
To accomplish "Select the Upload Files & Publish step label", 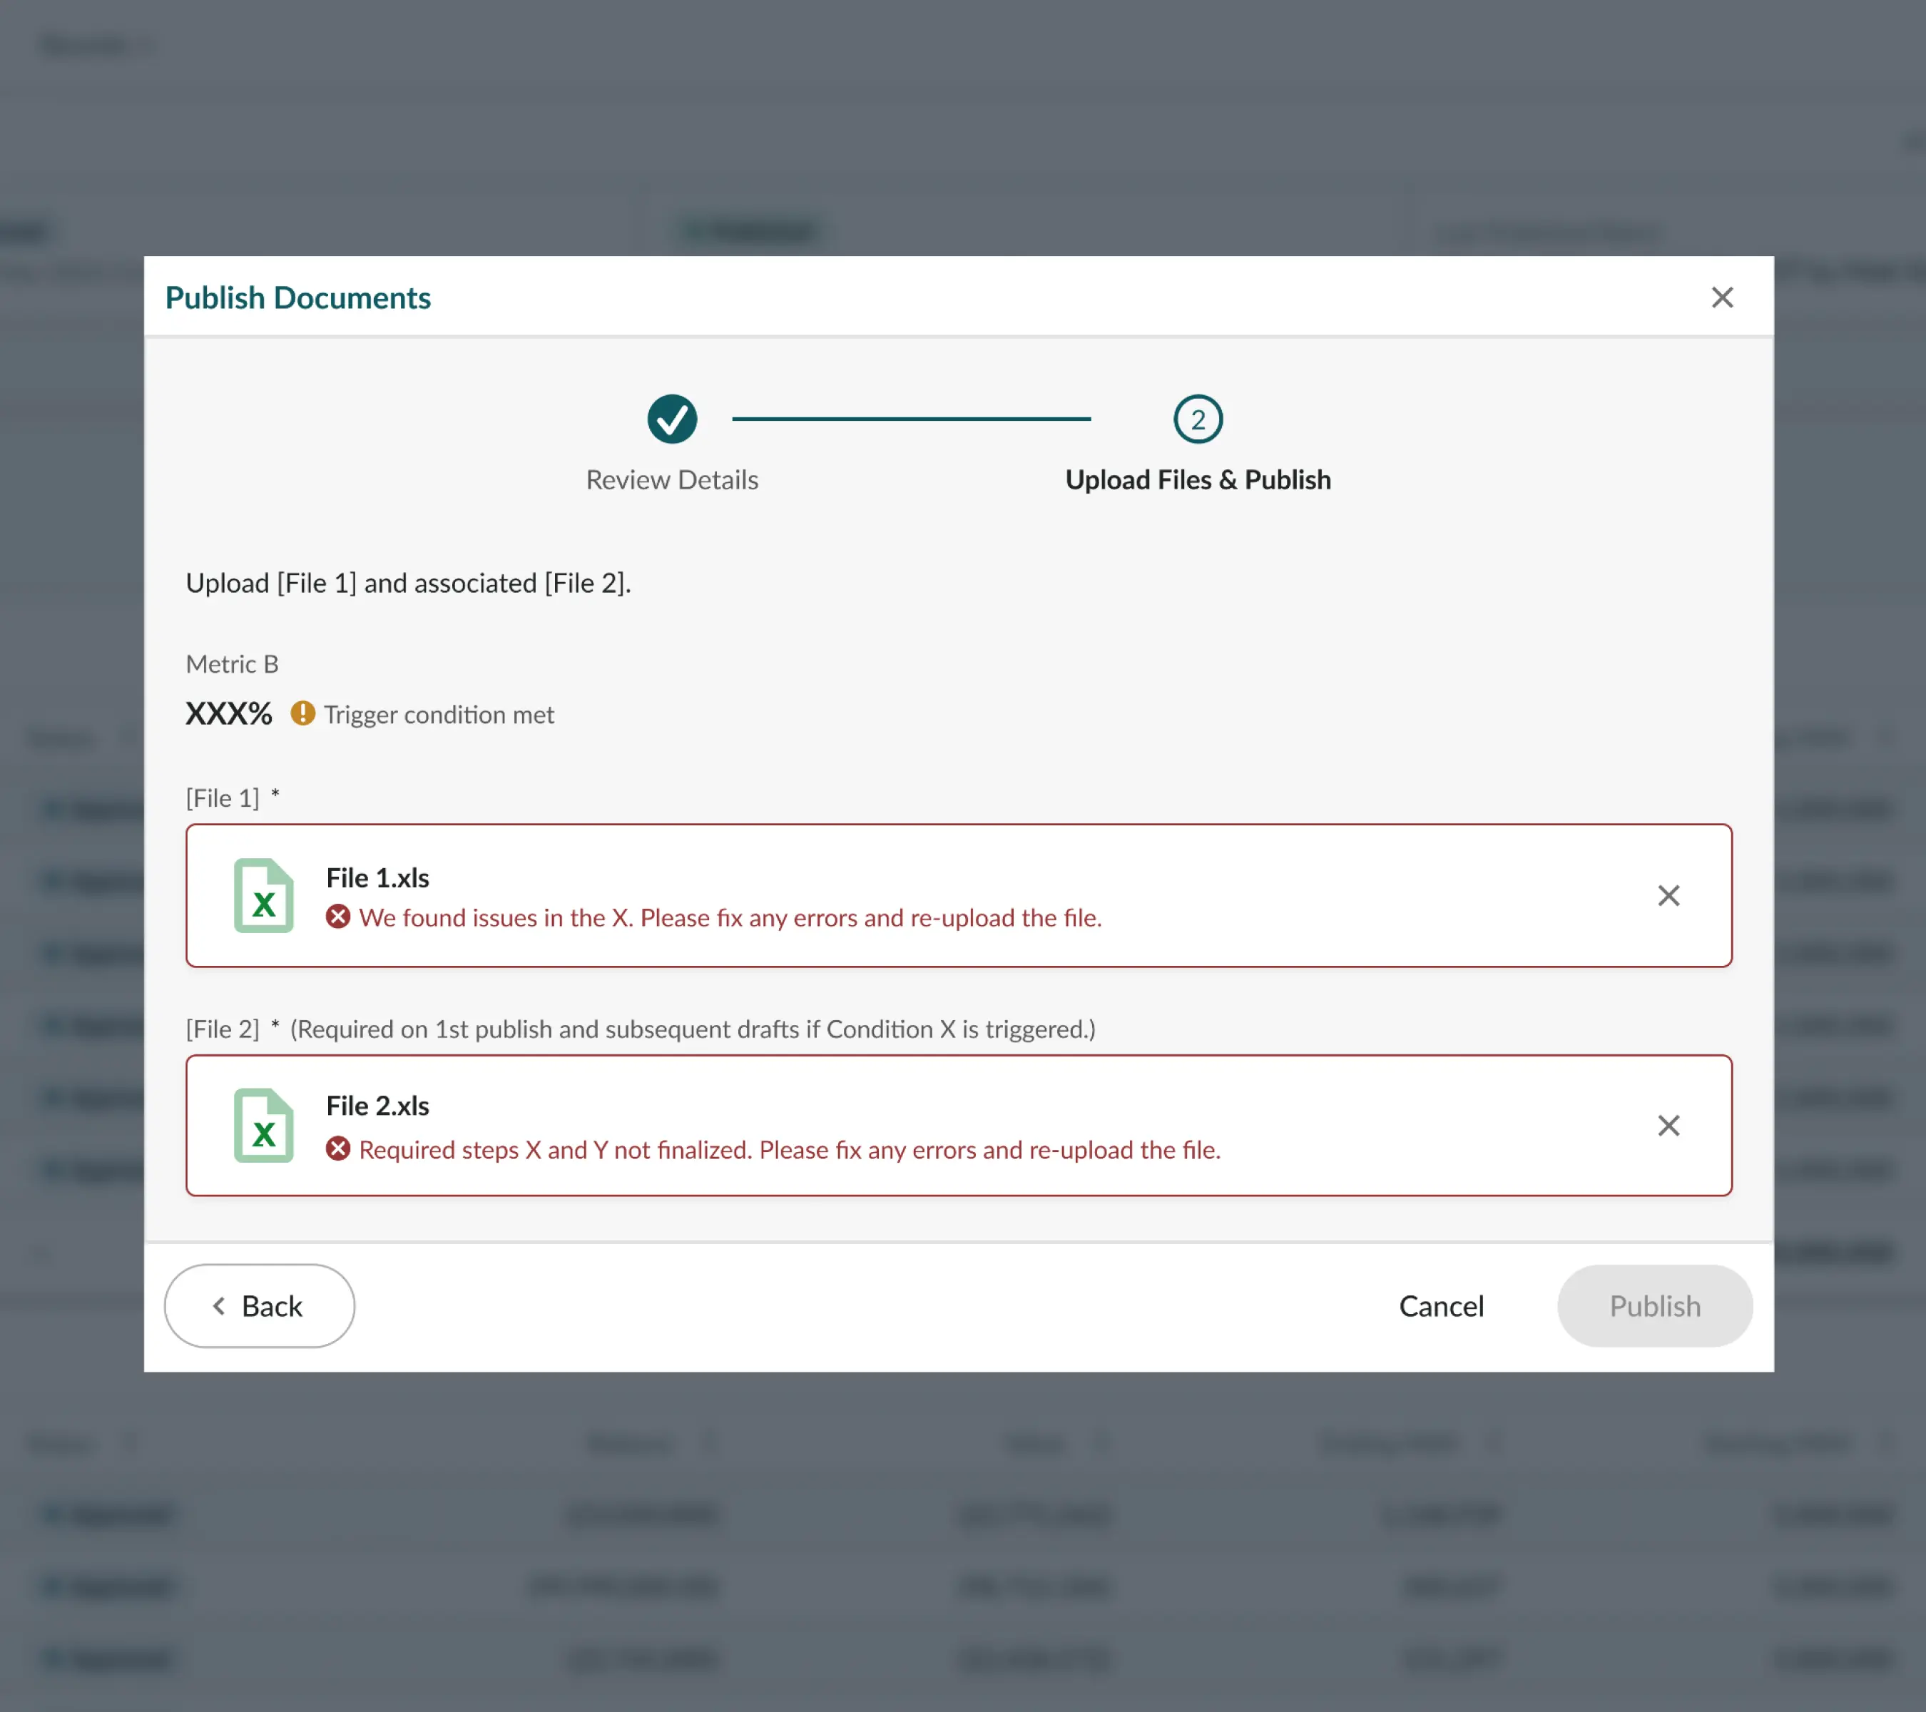I will [1198, 479].
